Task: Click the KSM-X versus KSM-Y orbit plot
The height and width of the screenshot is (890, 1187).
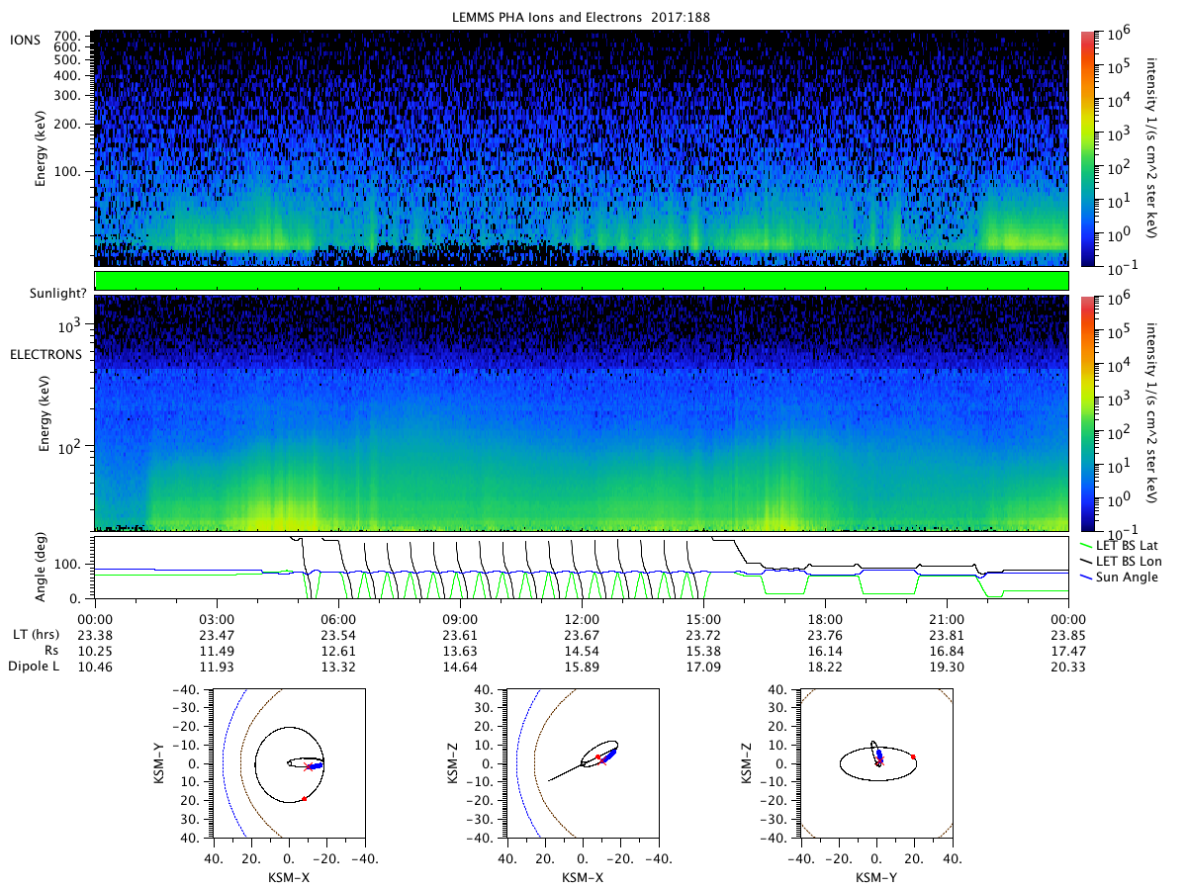Action: [288, 763]
